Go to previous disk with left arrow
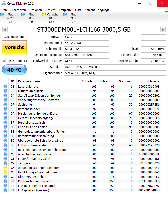The height and width of the screenshot is (213, 168). coord(5,29)
